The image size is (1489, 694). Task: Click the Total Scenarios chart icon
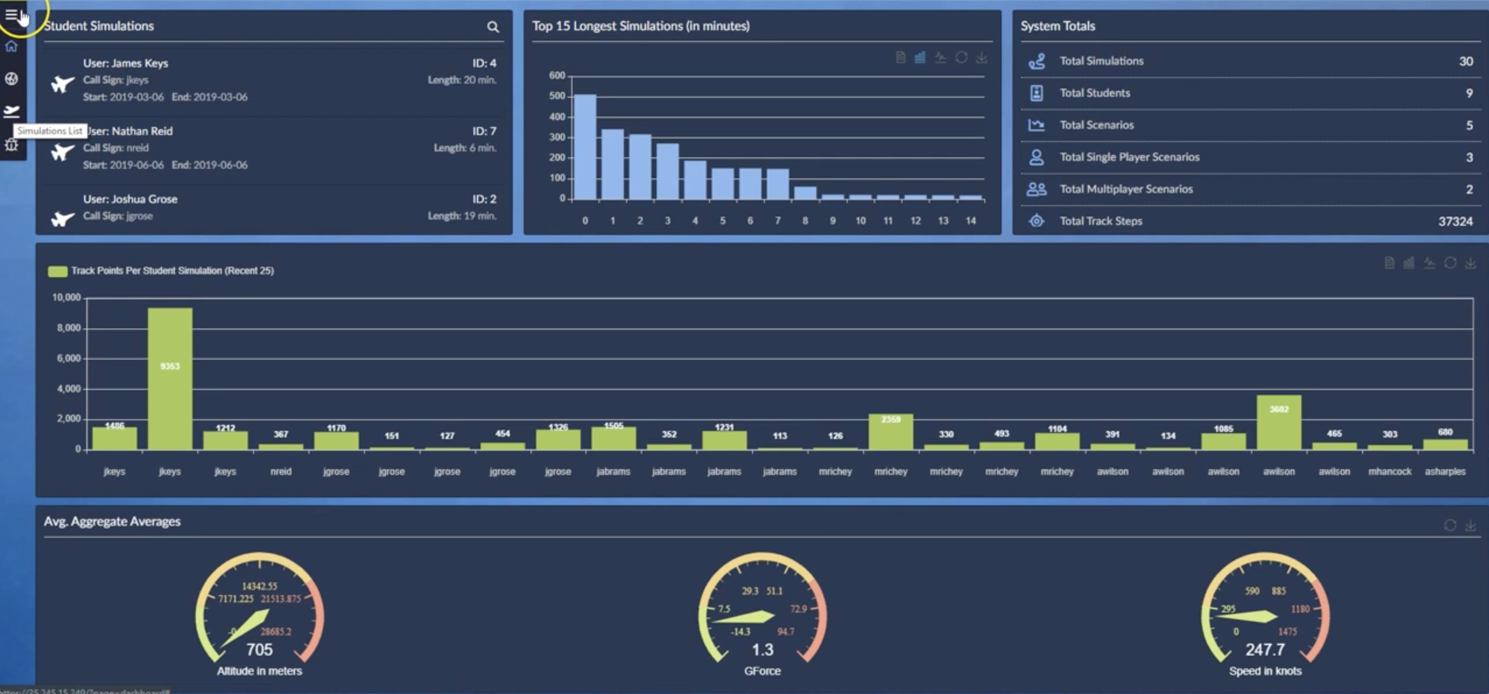(1036, 125)
